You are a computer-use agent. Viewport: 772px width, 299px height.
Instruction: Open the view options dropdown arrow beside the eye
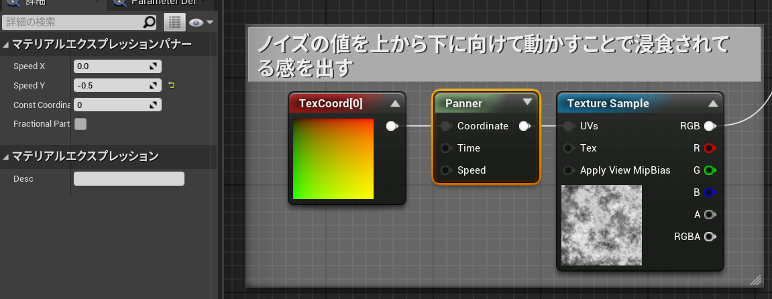[x=210, y=23]
